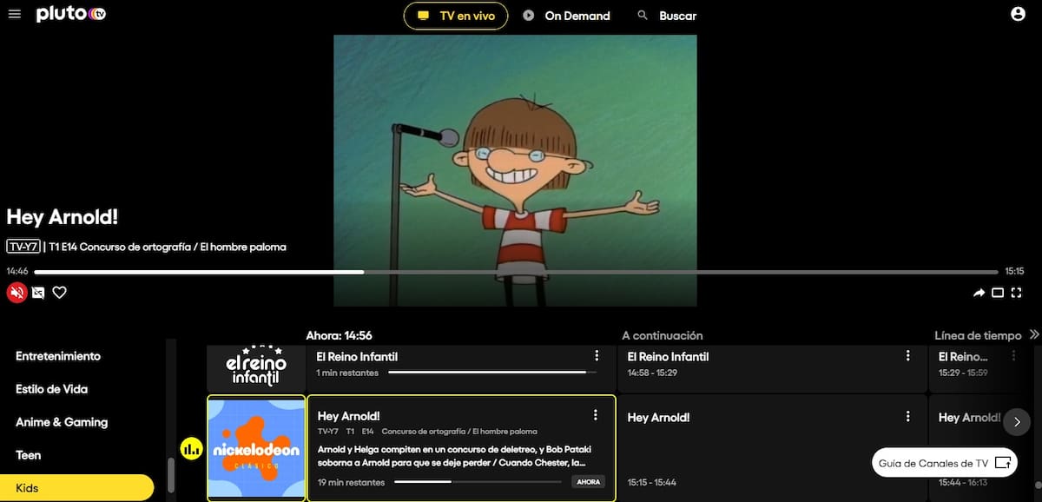
Task: Favorite Hey Arnold! with the heart icon
Action: (59, 293)
